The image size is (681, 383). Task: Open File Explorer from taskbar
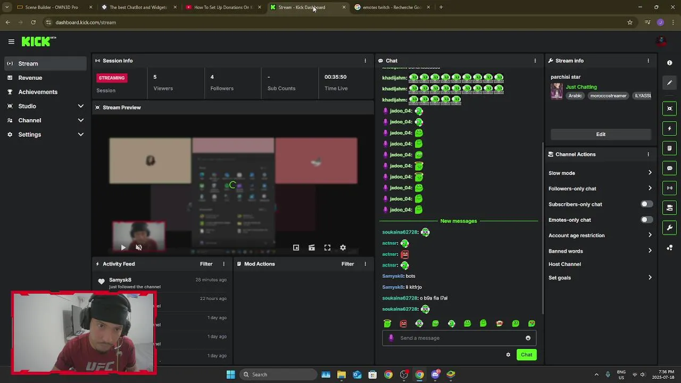(342, 374)
